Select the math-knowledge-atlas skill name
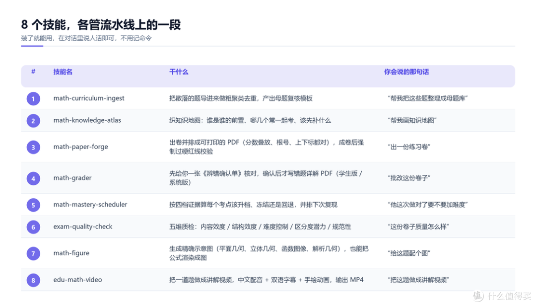Image resolution: width=536 pixels, height=307 pixels. tap(87, 120)
